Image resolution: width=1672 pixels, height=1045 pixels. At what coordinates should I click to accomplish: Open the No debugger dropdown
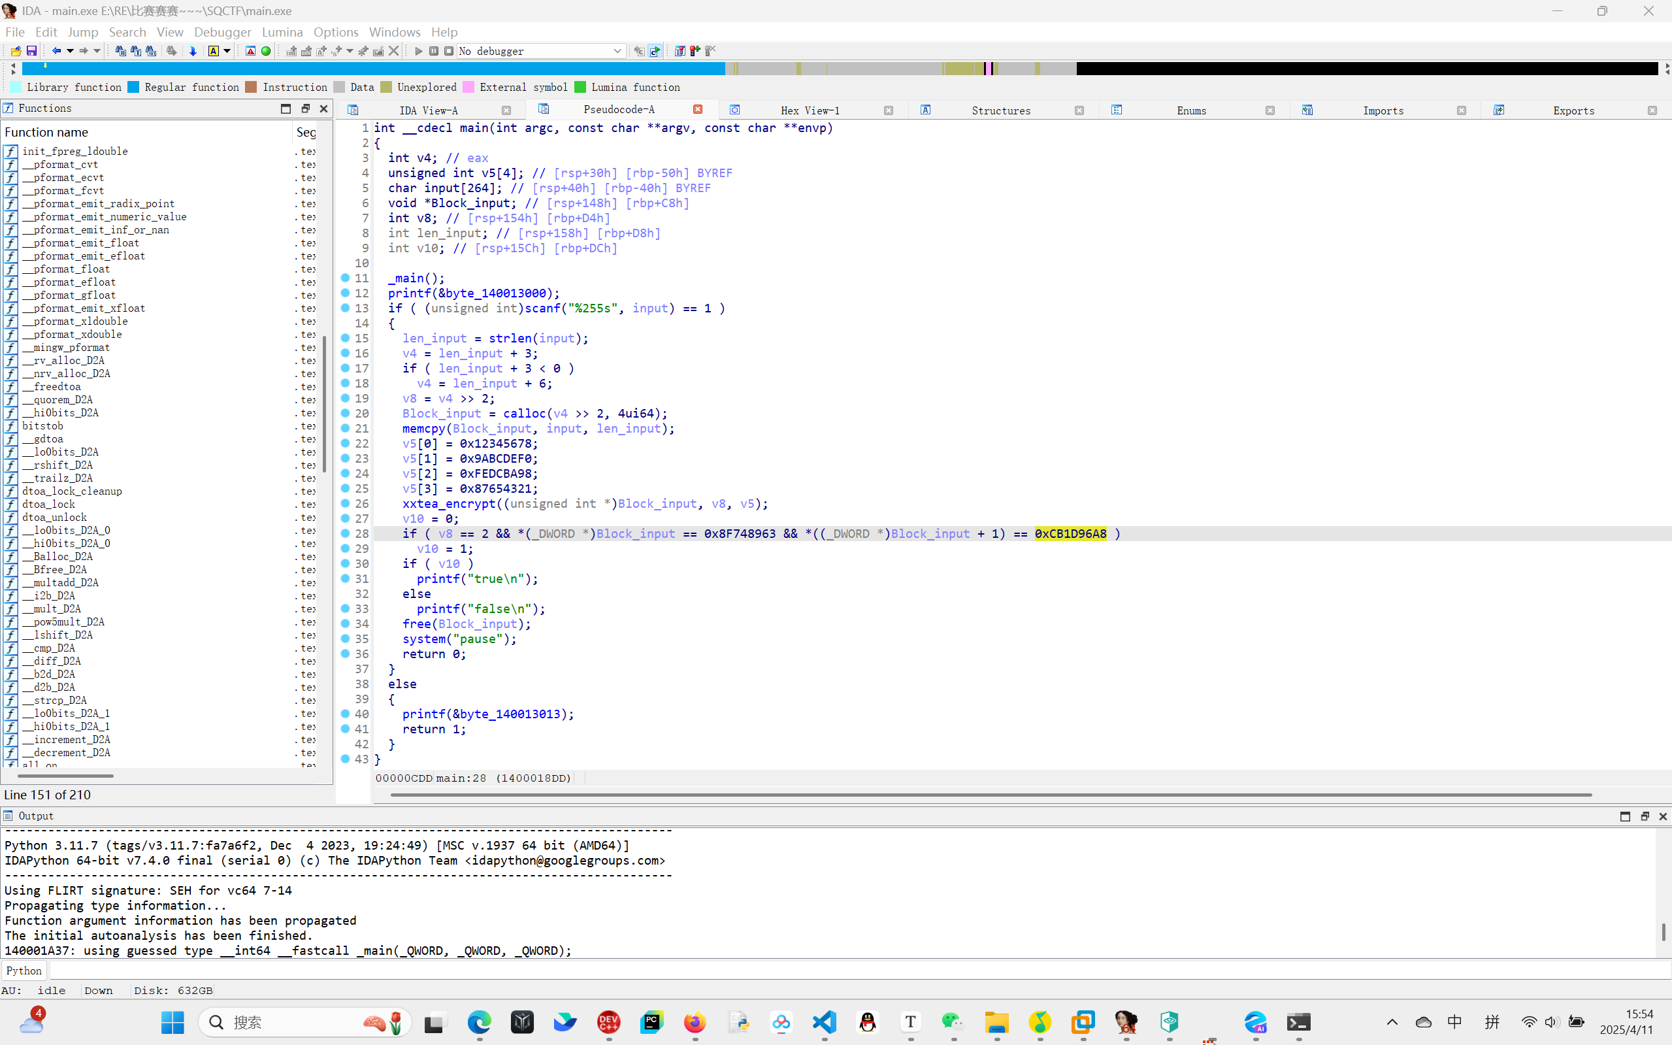tap(617, 51)
